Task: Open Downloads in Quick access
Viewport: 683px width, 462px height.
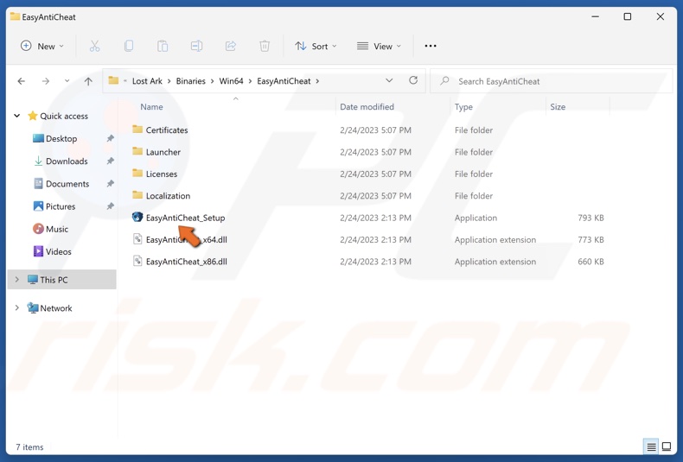Action: tap(67, 161)
